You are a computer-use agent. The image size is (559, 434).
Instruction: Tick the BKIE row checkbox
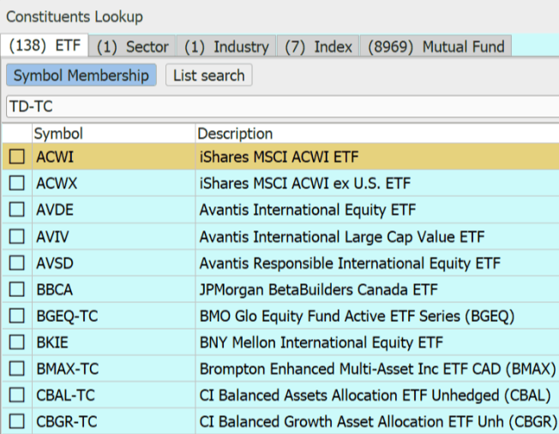(x=17, y=342)
